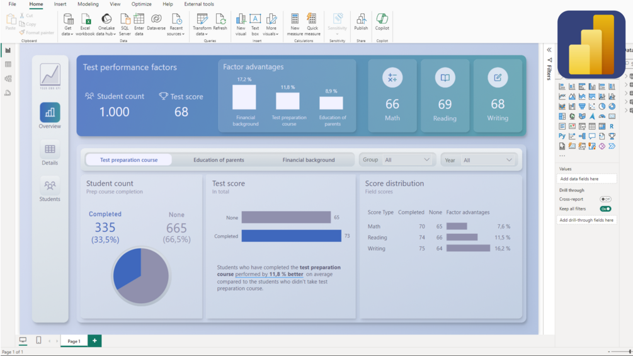This screenshot has width=633, height=356.
Task: Click the New measure button
Action: click(295, 24)
